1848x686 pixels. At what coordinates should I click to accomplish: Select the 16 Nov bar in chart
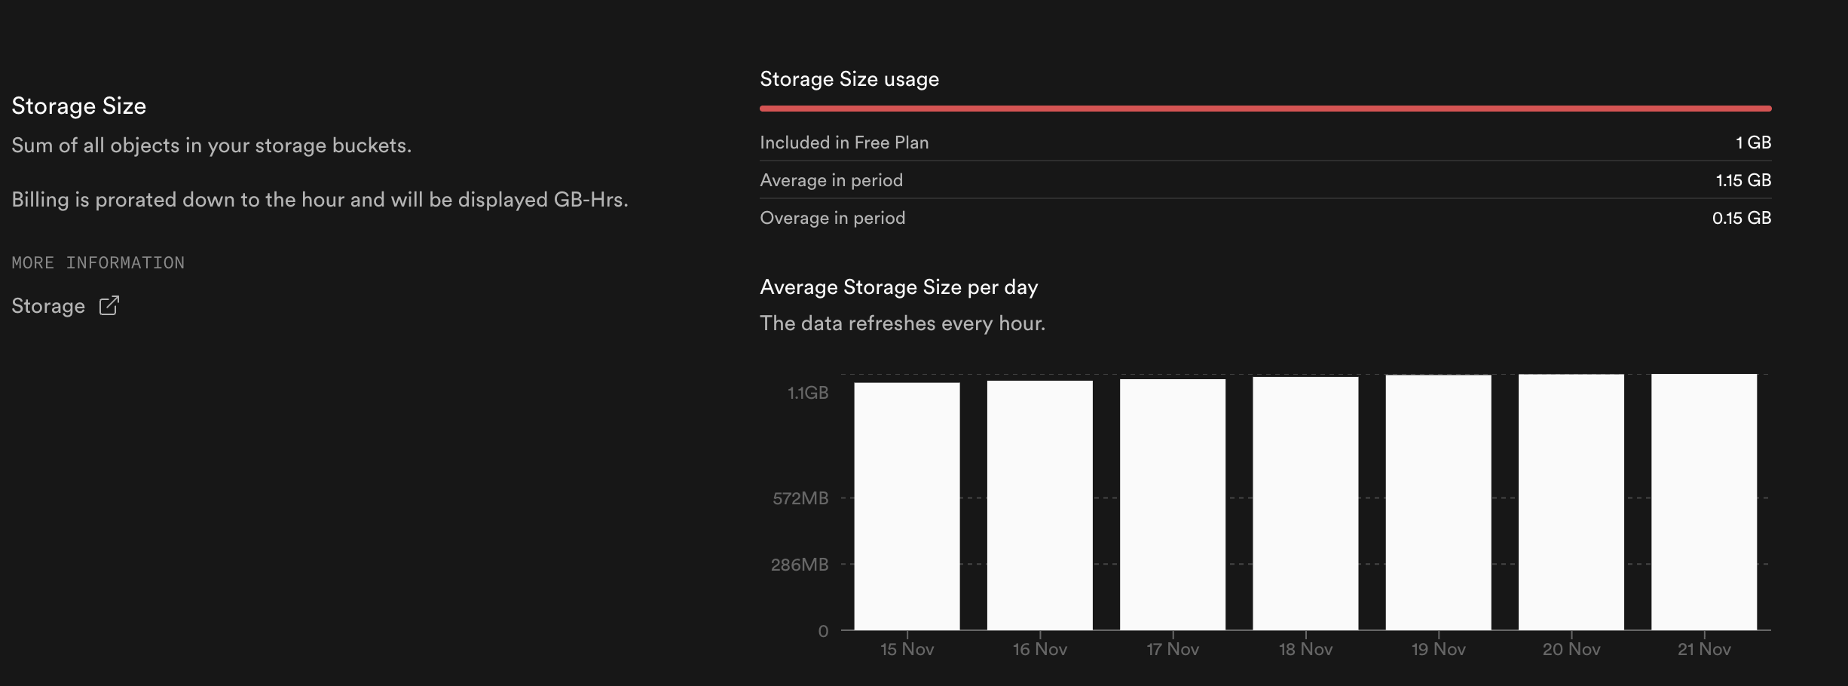coord(1039,505)
